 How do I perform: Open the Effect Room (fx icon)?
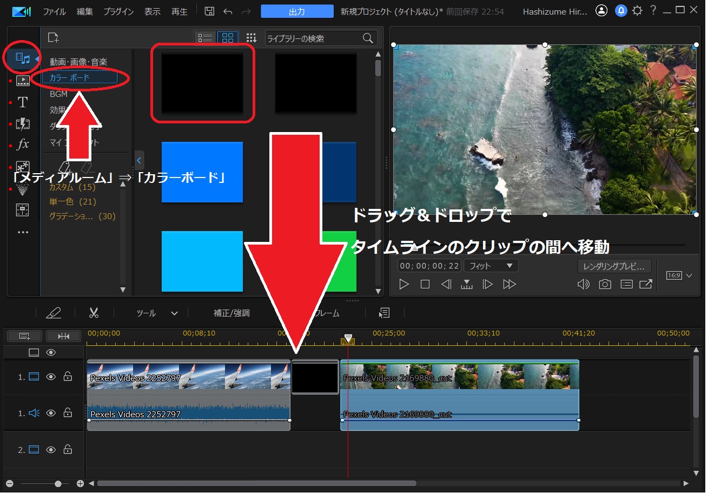(22, 144)
